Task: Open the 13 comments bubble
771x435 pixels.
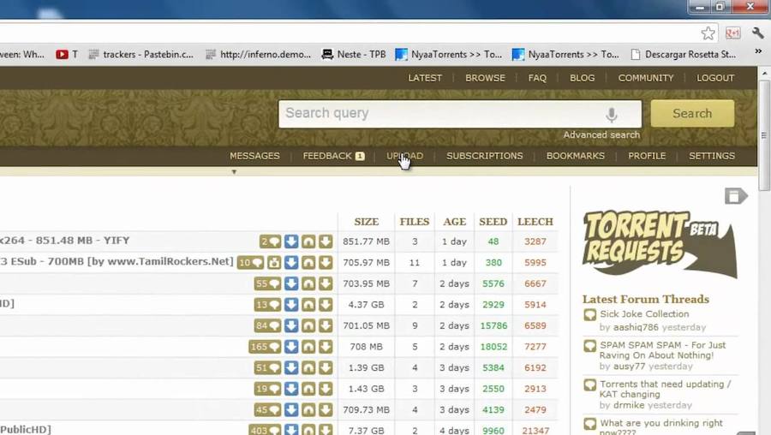Action: pyautogui.click(x=267, y=305)
